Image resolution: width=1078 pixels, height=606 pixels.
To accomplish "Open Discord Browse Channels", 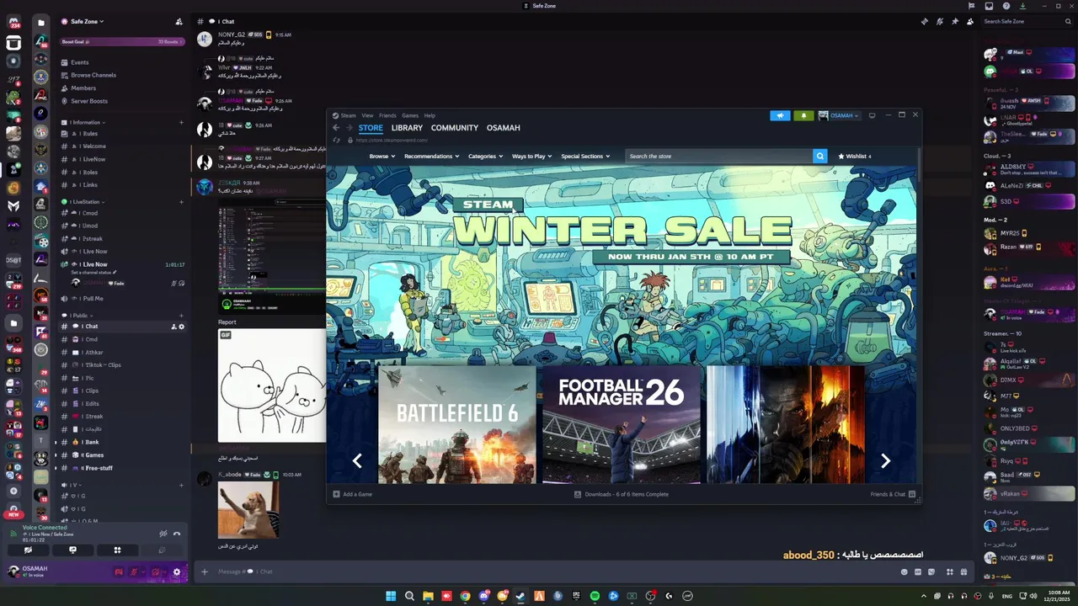I will (93, 75).
